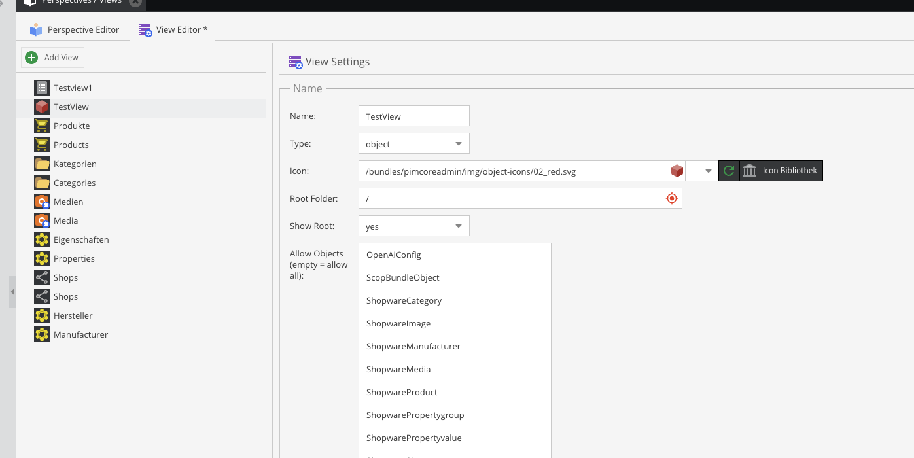Select ShopwareCategory in Allow Objects list
The height and width of the screenshot is (458, 914).
(x=455, y=300)
